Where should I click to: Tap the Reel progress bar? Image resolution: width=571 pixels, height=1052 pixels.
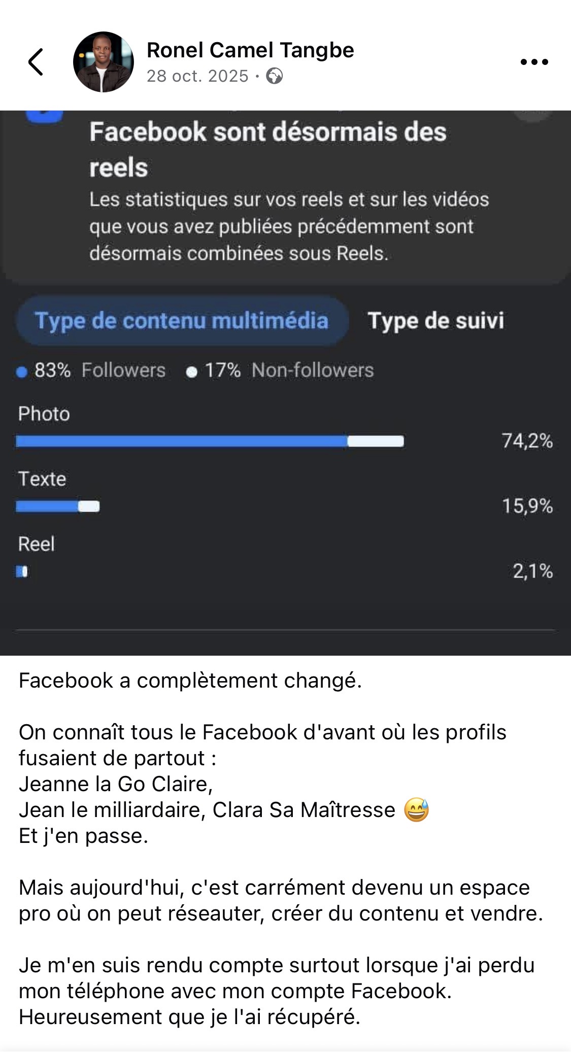click(22, 571)
